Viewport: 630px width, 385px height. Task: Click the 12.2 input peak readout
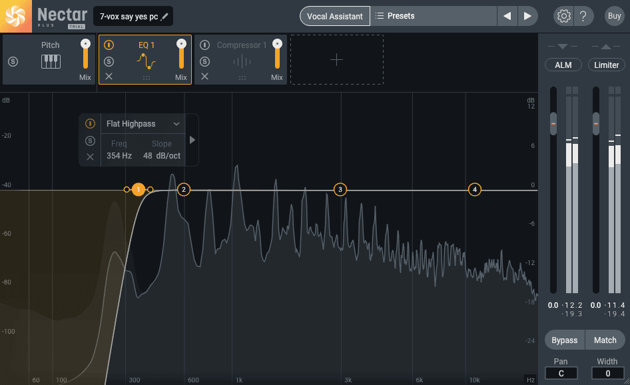click(573, 306)
